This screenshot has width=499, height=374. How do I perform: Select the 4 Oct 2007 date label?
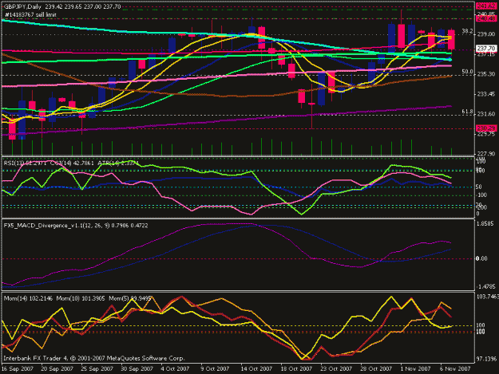pyautogui.click(x=175, y=368)
